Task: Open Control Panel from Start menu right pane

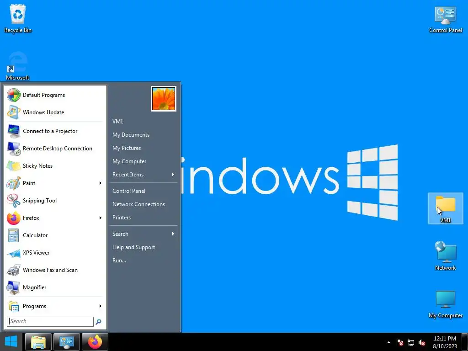Action: (x=128, y=191)
